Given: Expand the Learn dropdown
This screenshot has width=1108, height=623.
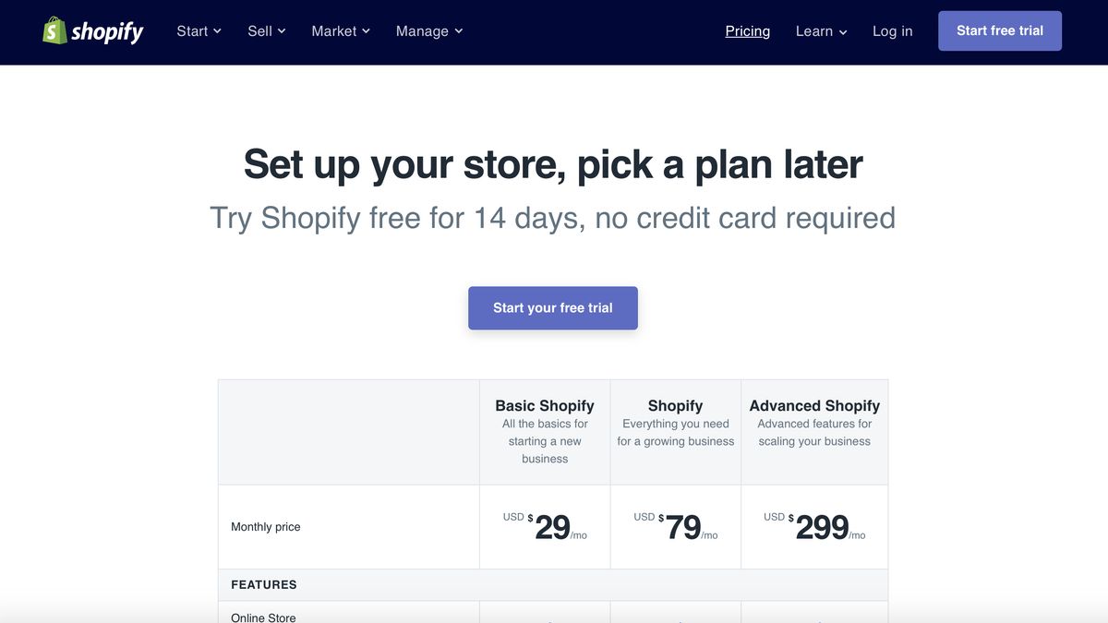Looking at the screenshot, I should 820,30.
